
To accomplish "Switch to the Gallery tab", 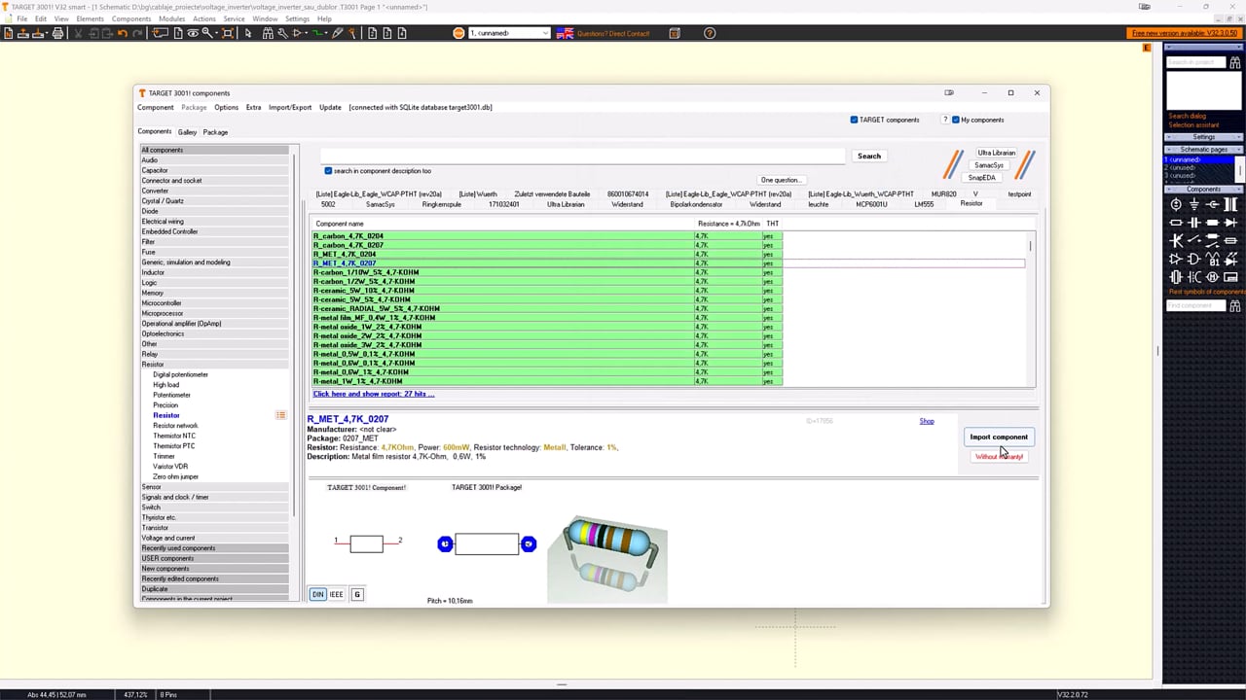I will [x=187, y=132].
